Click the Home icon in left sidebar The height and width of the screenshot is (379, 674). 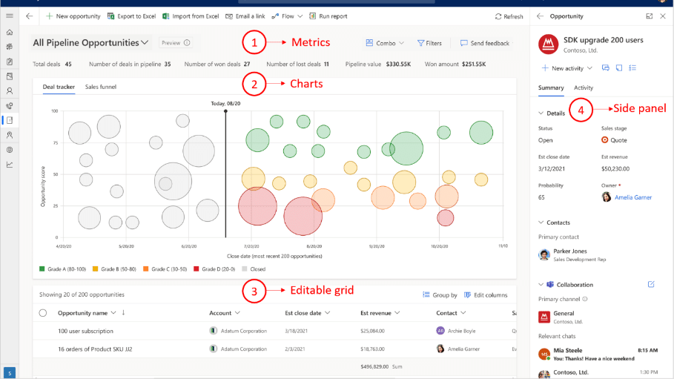(x=9, y=33)
